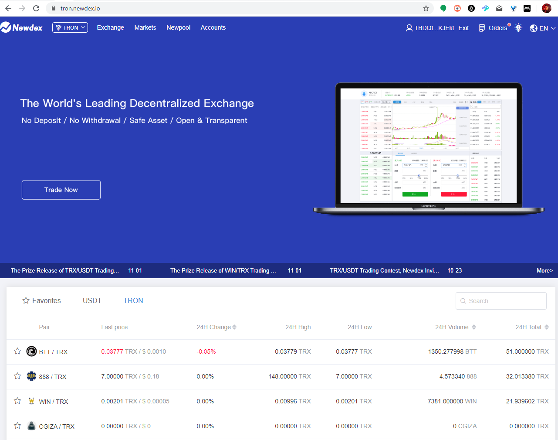Click the search magnifier icon
558x440 pixels.
[x=463, y=301]
